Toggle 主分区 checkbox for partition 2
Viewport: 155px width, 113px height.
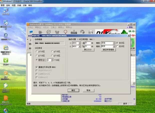click(117, 46)
